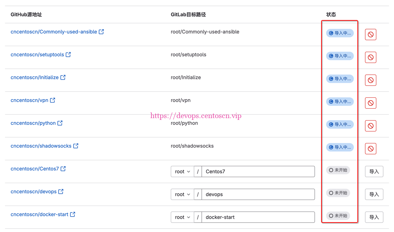Expand root namespace dropdown for Centos7
This screenshot has height=232, width=394.
(182, 172)
